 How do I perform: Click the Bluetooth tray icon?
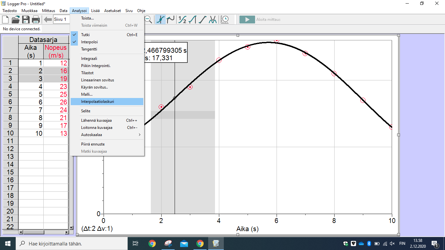point(369,243)
